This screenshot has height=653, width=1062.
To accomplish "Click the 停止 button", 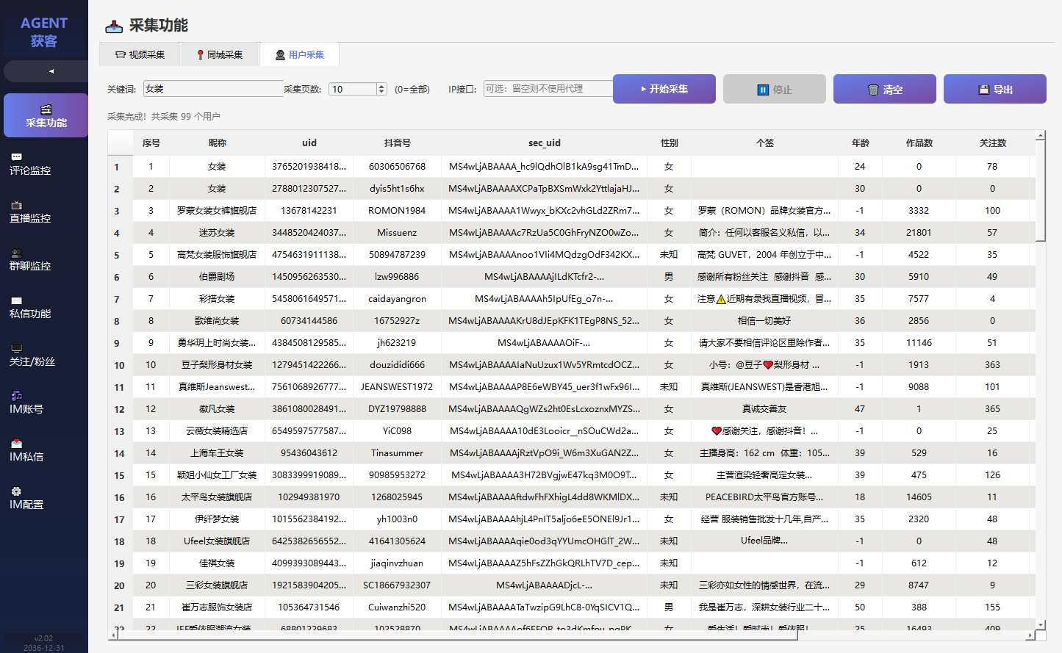I will (x=775, y=89).
